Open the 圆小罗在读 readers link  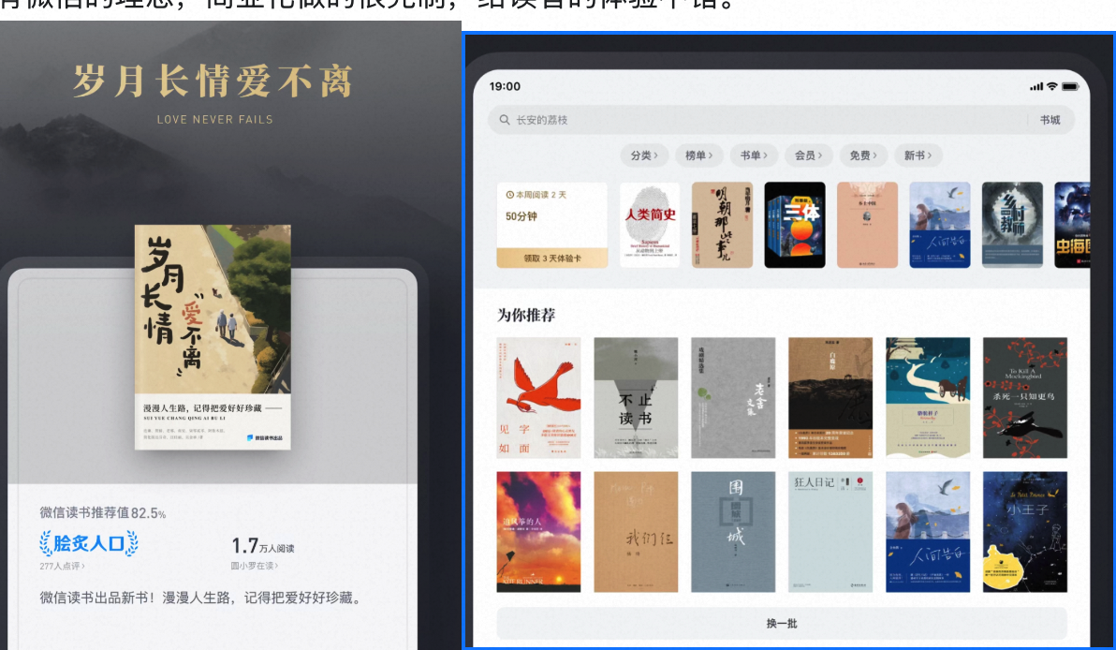pos(254,566)
